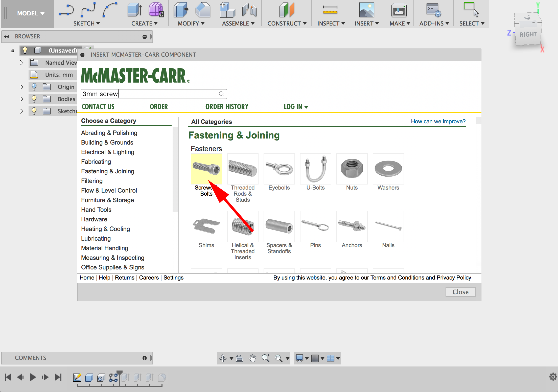Expand the Sketches tree node
This screenshot has width=558, height=392.
pos(21,111)
